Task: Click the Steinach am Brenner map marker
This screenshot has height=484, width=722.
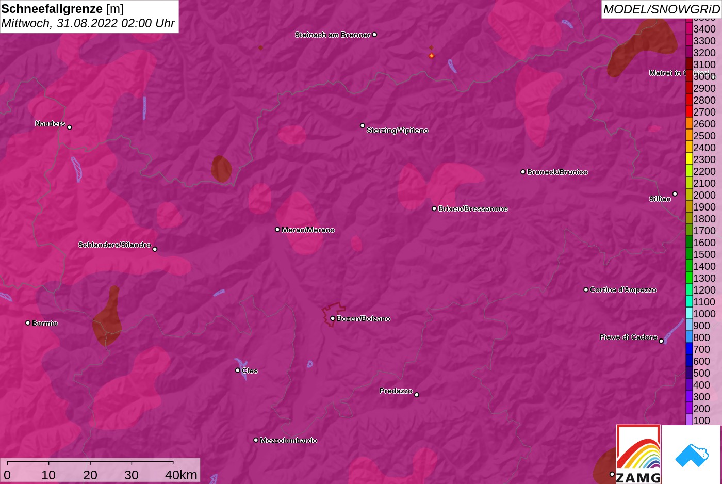Action: pyautogui.click(x=374, y=35)
